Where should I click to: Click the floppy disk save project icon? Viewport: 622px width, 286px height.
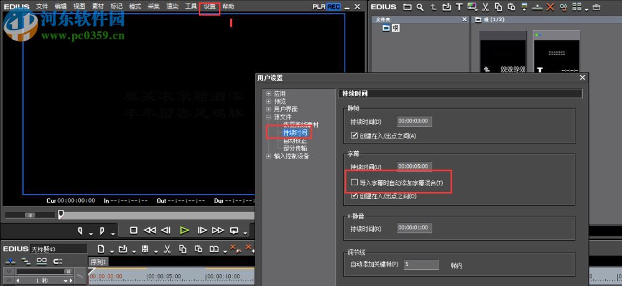tap(145, 249)
